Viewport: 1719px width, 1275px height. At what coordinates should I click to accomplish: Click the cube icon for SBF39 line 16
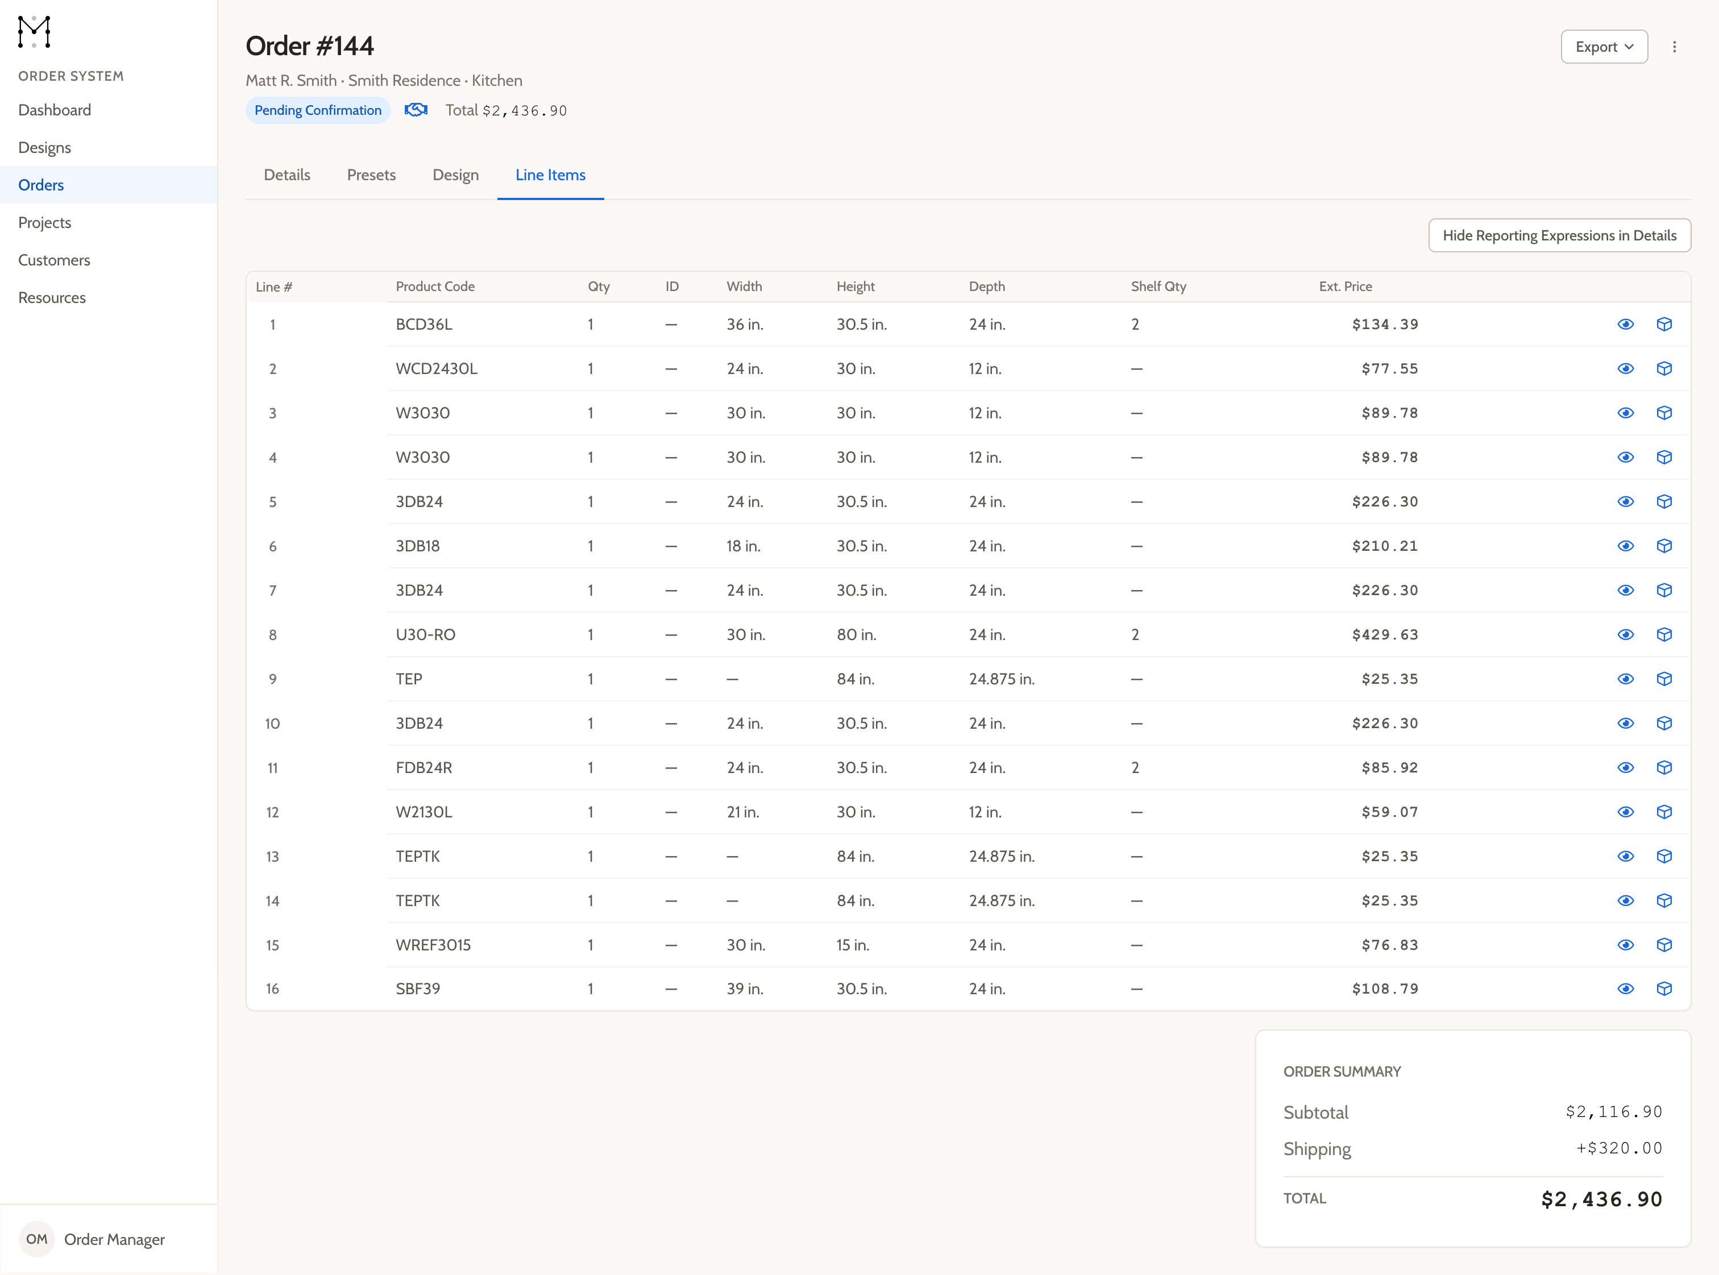1664,989
